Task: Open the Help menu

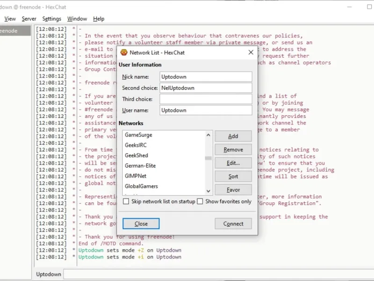Action: [99, 19]
